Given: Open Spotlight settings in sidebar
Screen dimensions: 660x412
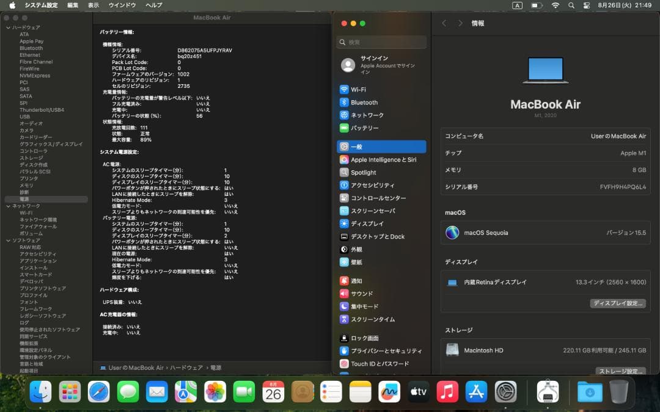Looking at the screenshot, I should (381, 172).
